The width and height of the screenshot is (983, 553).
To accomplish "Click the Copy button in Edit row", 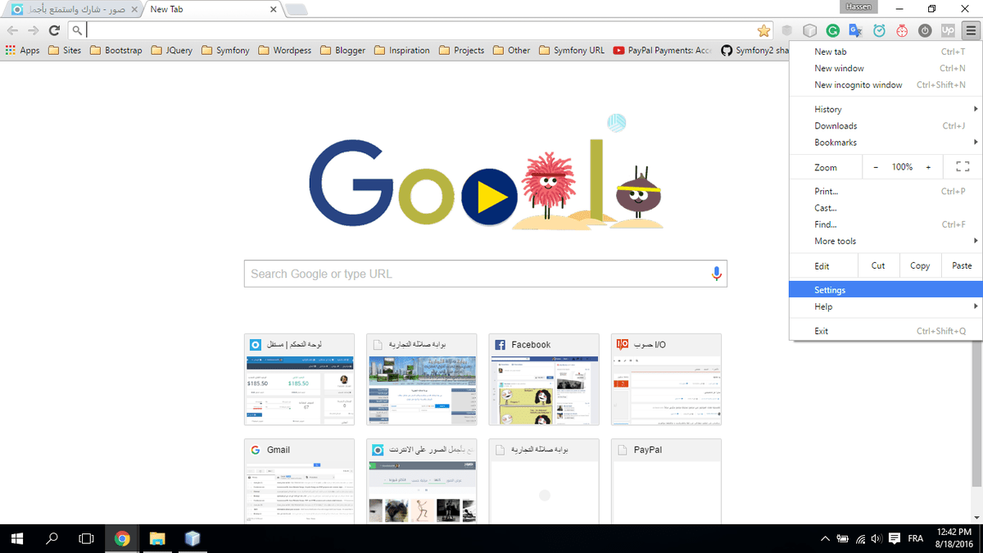I will pyautogui.click(x=920, y=265).
